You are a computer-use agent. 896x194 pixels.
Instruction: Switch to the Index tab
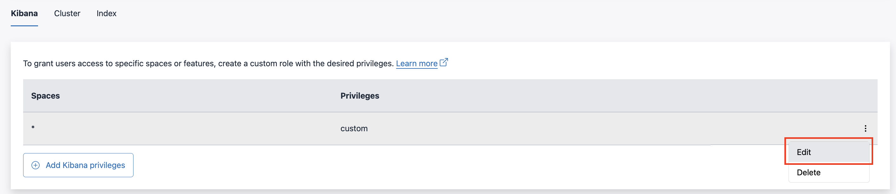tap(107, 13)
